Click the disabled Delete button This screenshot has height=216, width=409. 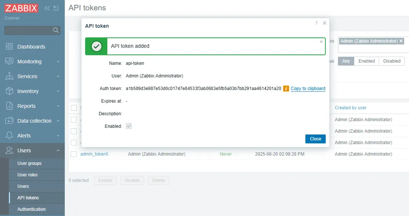click(x=158, y=180)
